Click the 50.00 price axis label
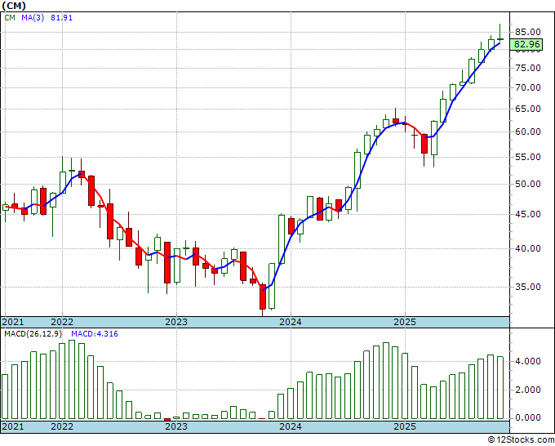 527,184
